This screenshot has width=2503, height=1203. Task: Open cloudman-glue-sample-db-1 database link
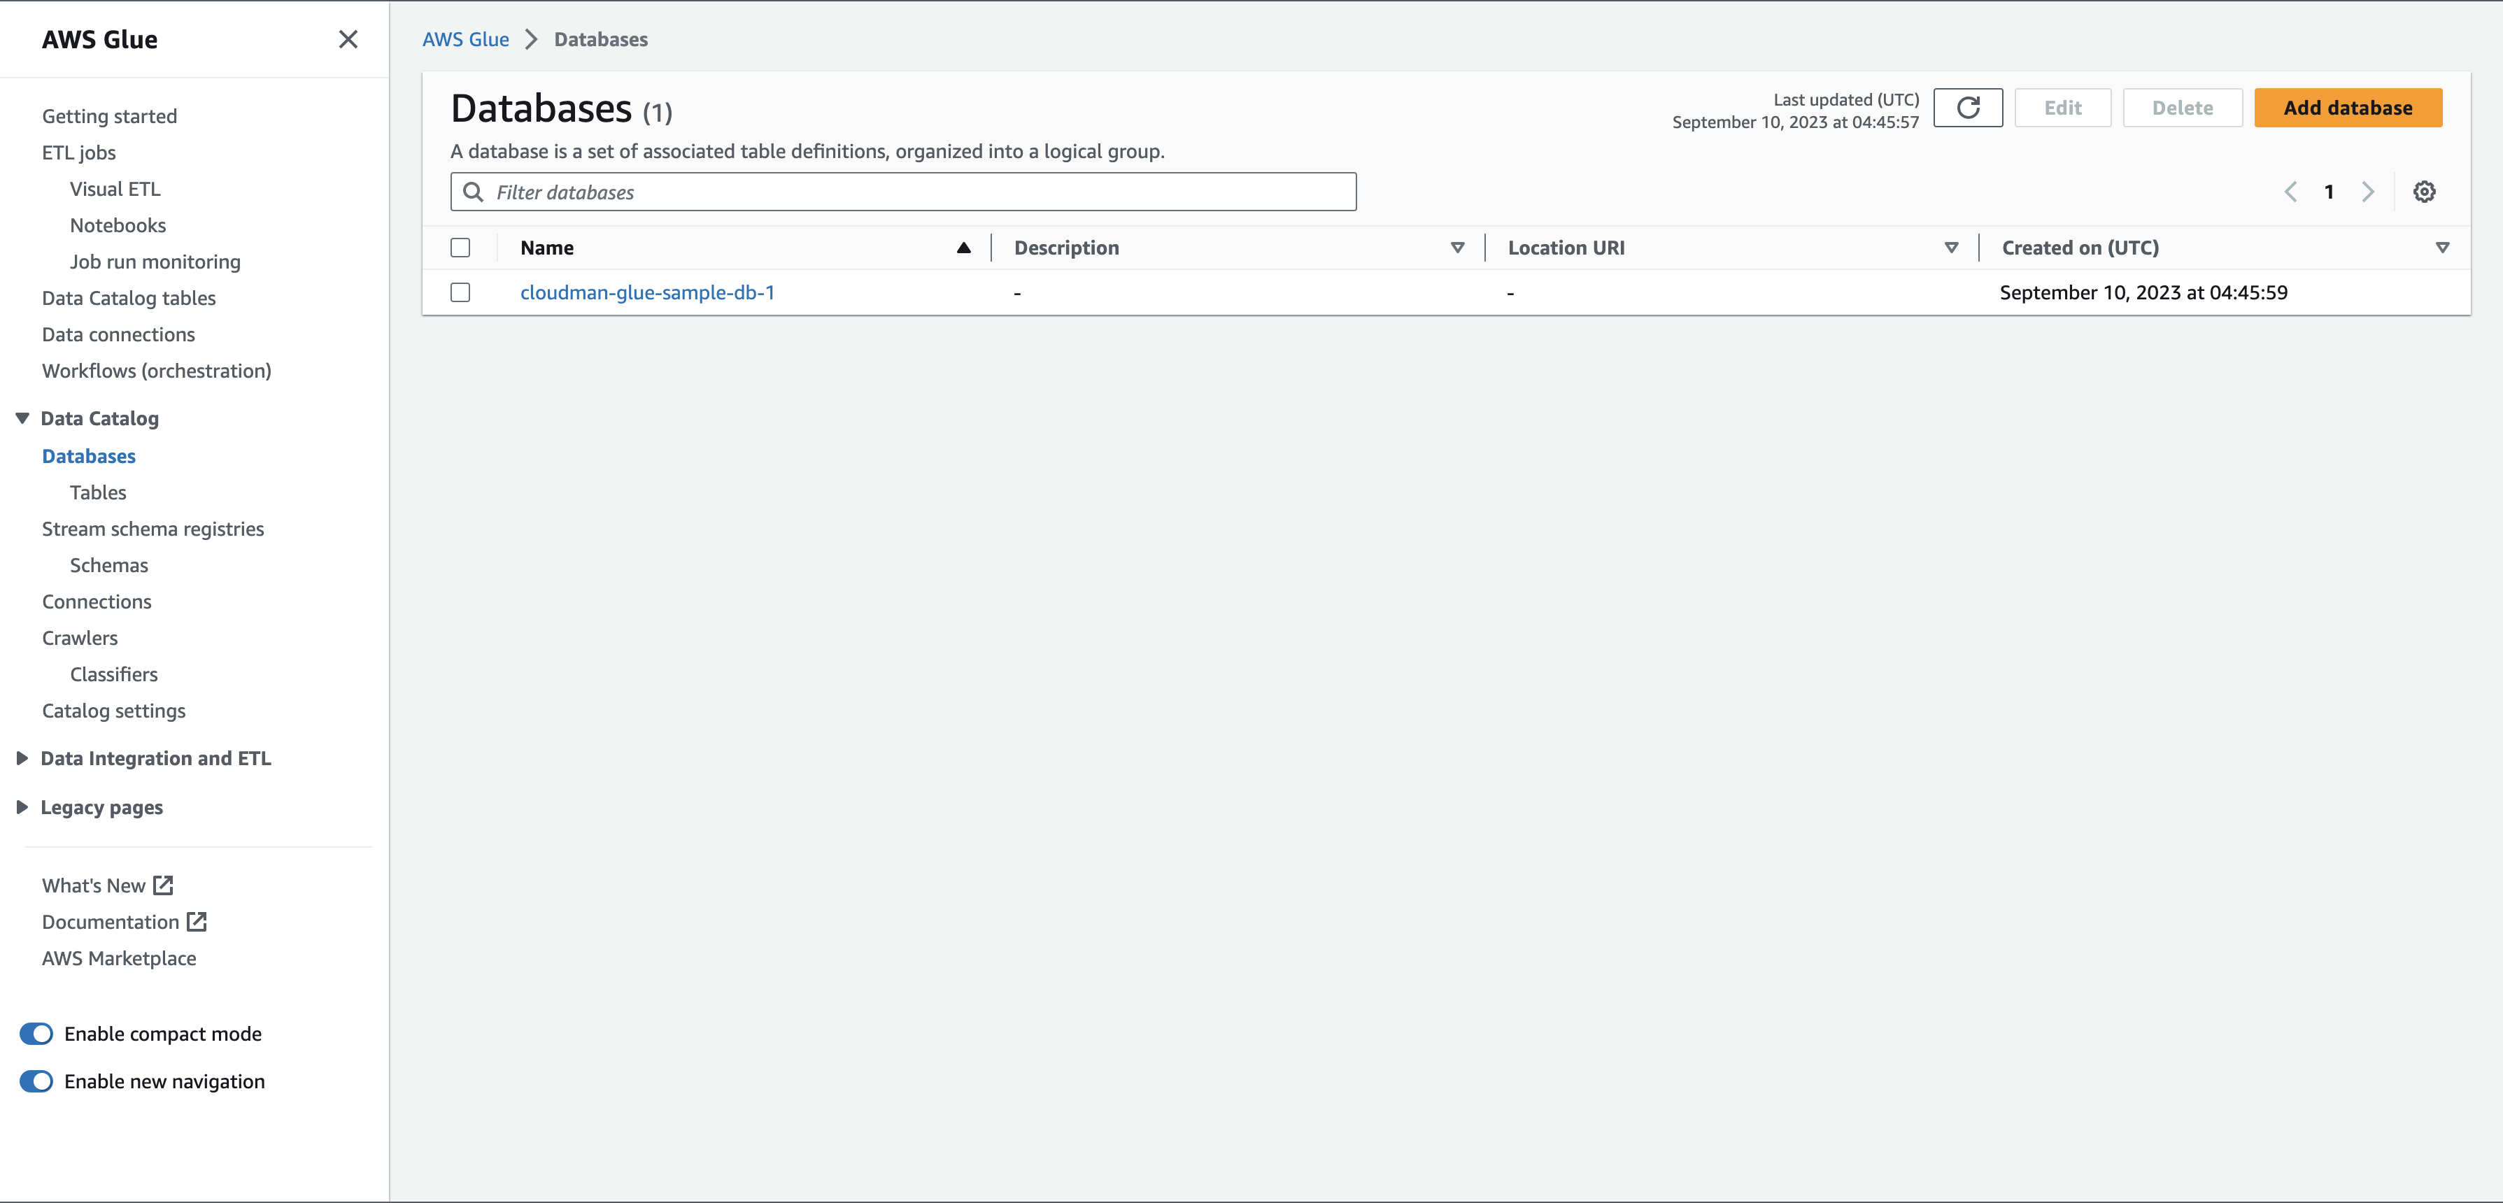click(x=647, y=292)
